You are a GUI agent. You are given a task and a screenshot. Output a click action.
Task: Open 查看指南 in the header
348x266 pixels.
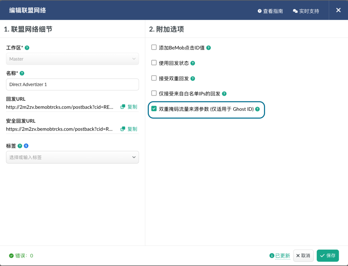coord(270,11)
